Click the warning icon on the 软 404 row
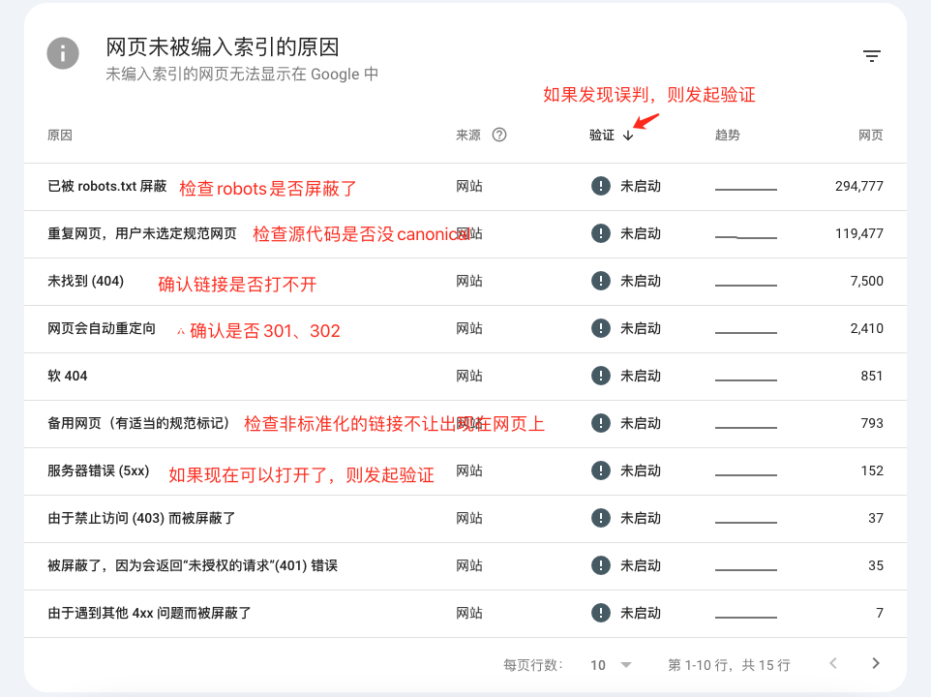This screenshot has width=931, height=697. (601, 376)
